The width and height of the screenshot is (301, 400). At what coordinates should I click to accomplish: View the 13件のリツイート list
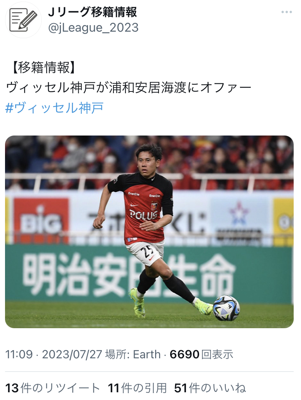pos(52,388)
